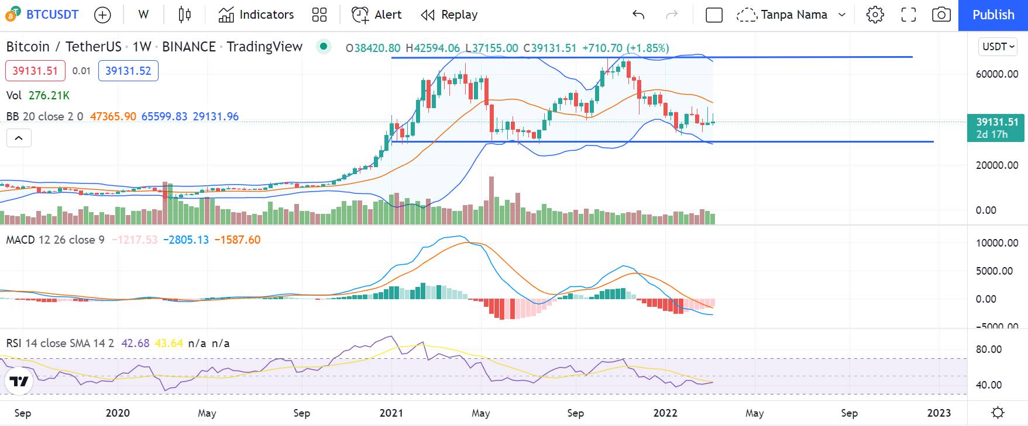Screen dimensions: 1028x426
Task: Change the W timeframe interval
Action: coord(143,15)
